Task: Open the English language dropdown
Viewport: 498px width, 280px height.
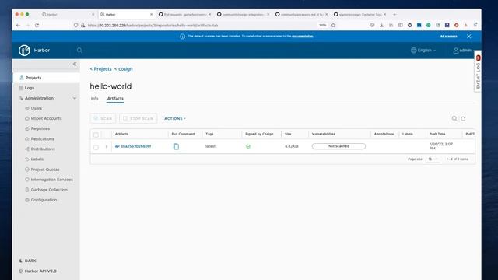Action: 423,50
